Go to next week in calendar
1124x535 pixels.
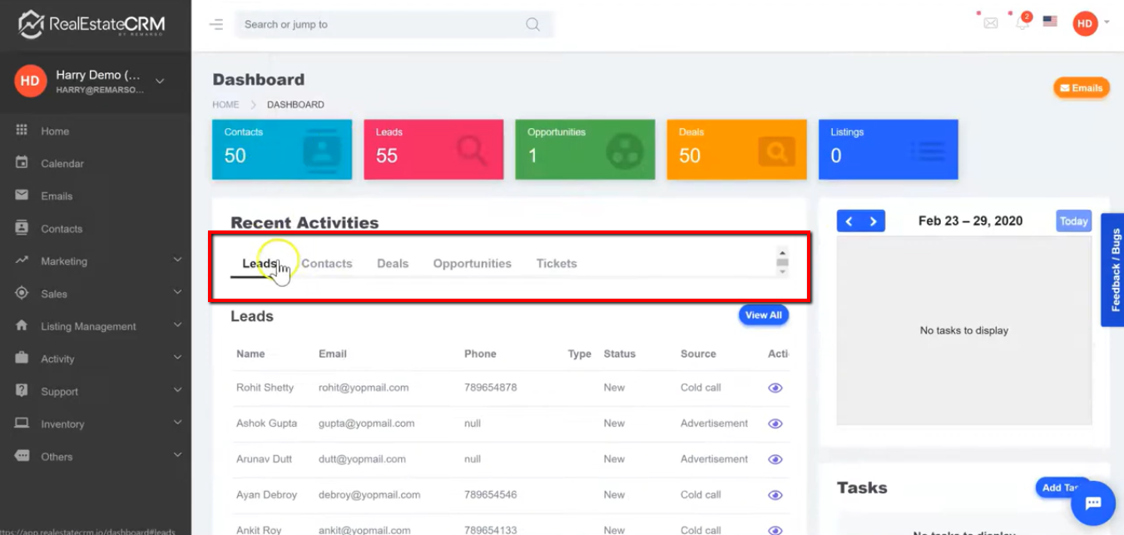(x=874, y=221)
